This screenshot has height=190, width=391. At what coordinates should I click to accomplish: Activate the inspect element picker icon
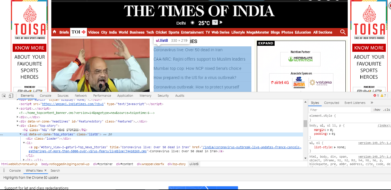click(x=4, y=96)
